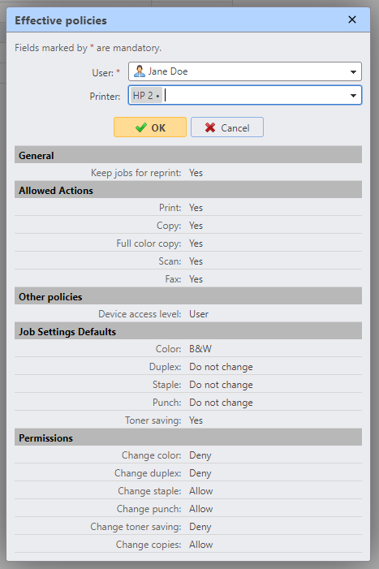The height and width of the screenshot is (569, 379).
Task: Click the Toner saving label
Action: (153, 420)
